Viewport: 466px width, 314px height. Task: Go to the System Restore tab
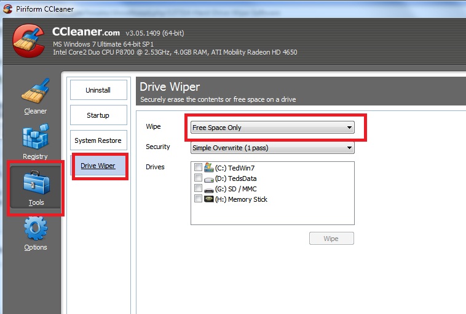point(98,140)
